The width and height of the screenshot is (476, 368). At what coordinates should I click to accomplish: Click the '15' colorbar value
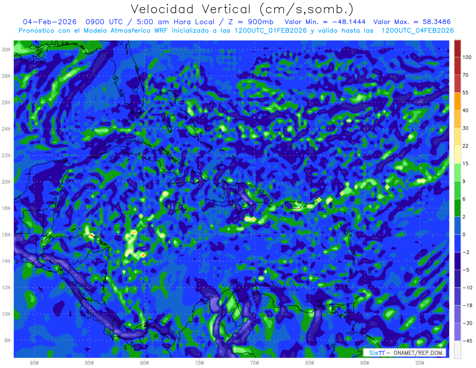click(466, 164)
